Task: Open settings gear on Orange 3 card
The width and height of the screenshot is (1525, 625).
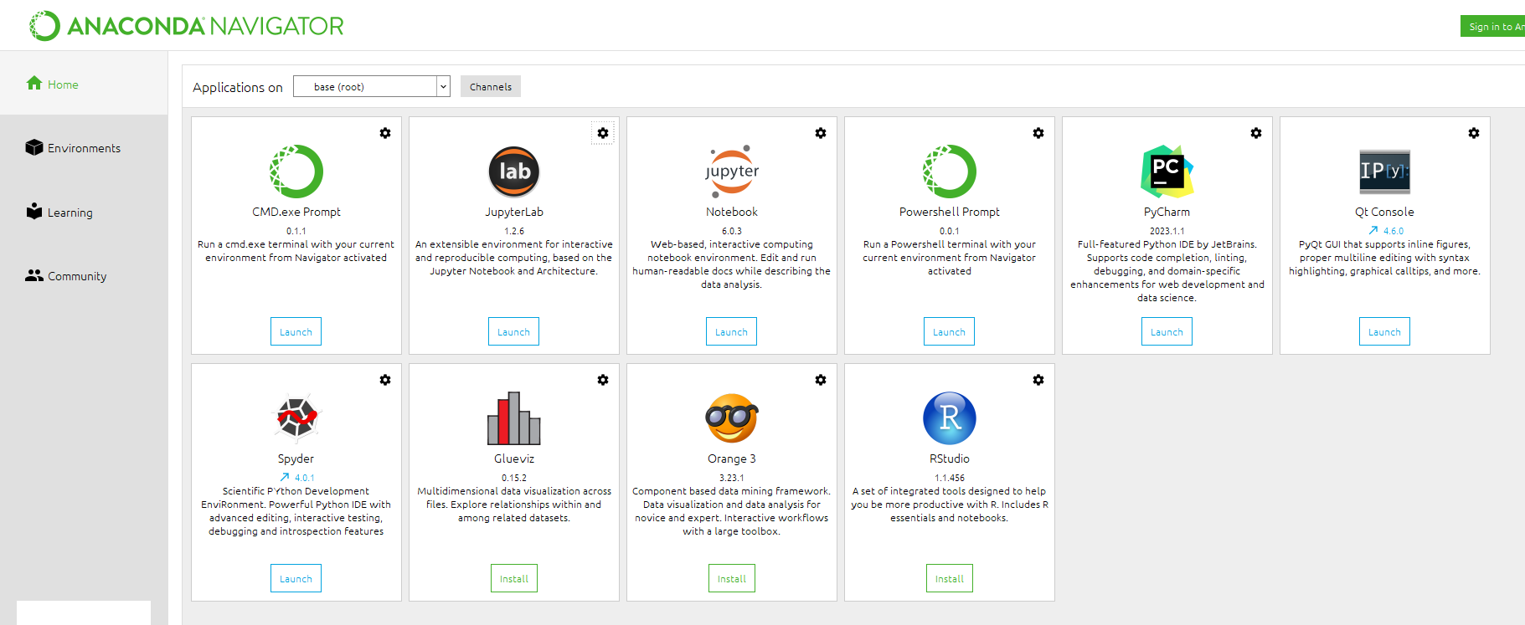Action: (821, 380)
